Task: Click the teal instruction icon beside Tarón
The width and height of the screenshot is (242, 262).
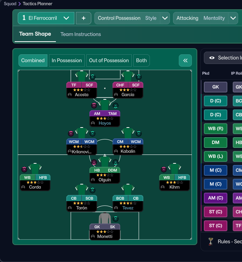Action: (x=92, y=190)
